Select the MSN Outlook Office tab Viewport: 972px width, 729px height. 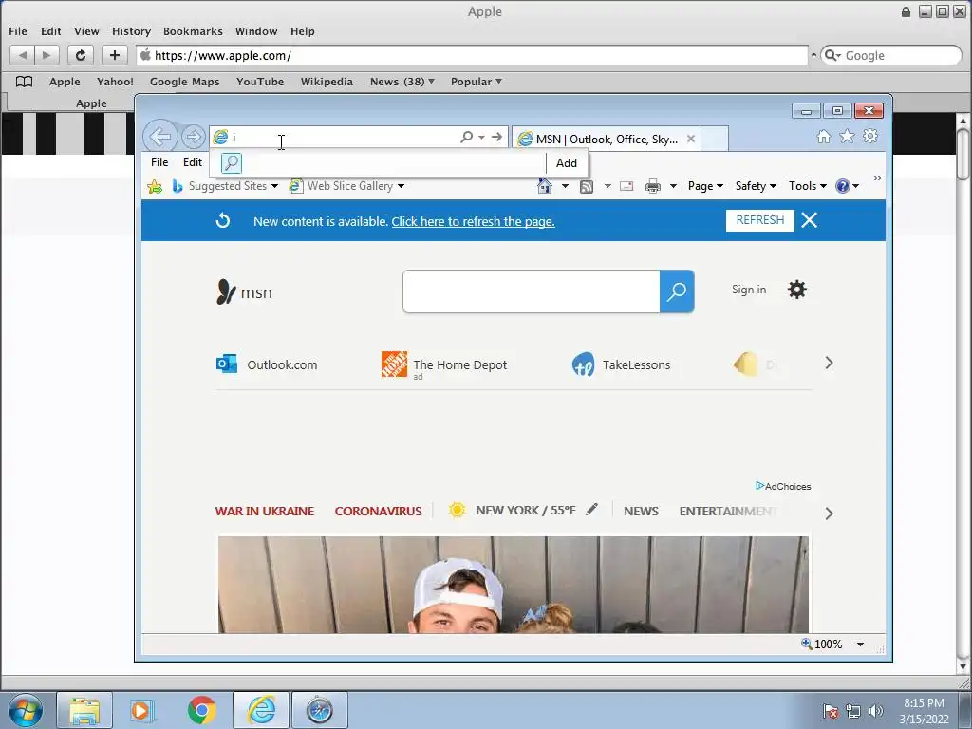point(607,139)
